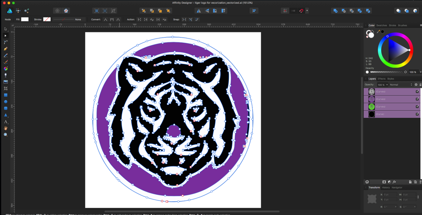This screenshot has width=422, height=215.
Task: Toggle the Force Pixel Alignment grid icon
Action: (x=285, y=11)
